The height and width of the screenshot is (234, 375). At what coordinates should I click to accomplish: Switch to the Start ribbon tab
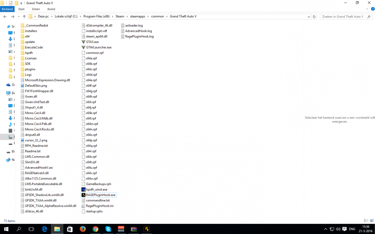point(21,9)
